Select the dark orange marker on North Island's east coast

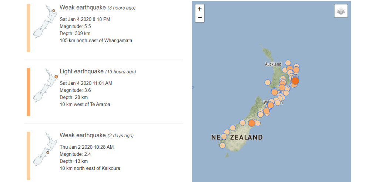click(x=295, y=81)
